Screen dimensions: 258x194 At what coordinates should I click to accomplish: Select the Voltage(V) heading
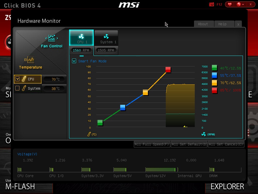coord(27,154)
